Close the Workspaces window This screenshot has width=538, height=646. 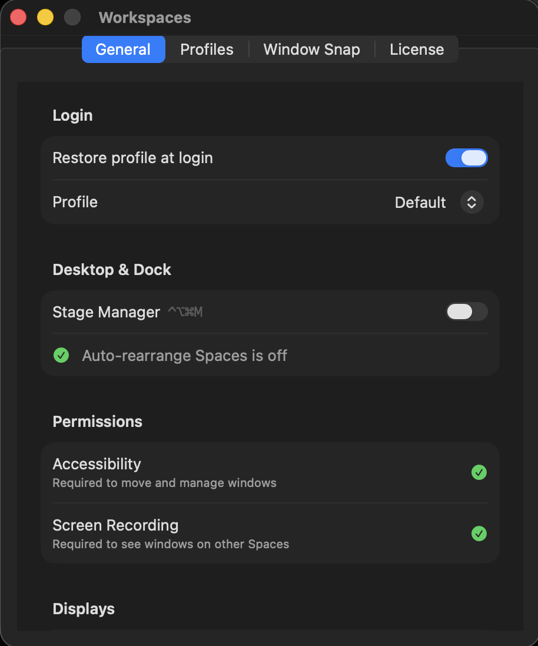(x=18, y=17)
